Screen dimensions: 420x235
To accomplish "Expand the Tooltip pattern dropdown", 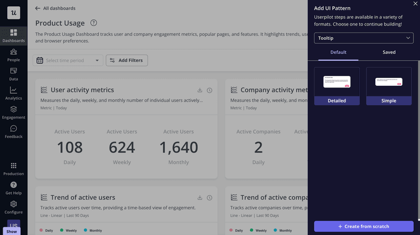I will [363, 38].
